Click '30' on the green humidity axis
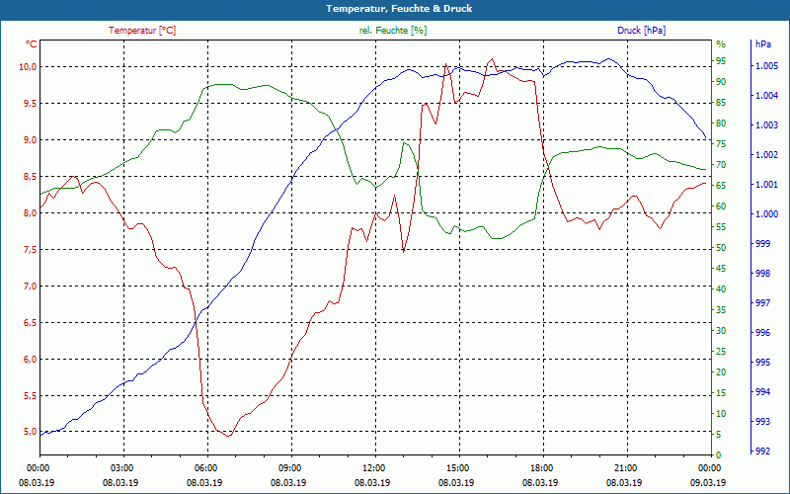The image size is (790, 494). 721,331
